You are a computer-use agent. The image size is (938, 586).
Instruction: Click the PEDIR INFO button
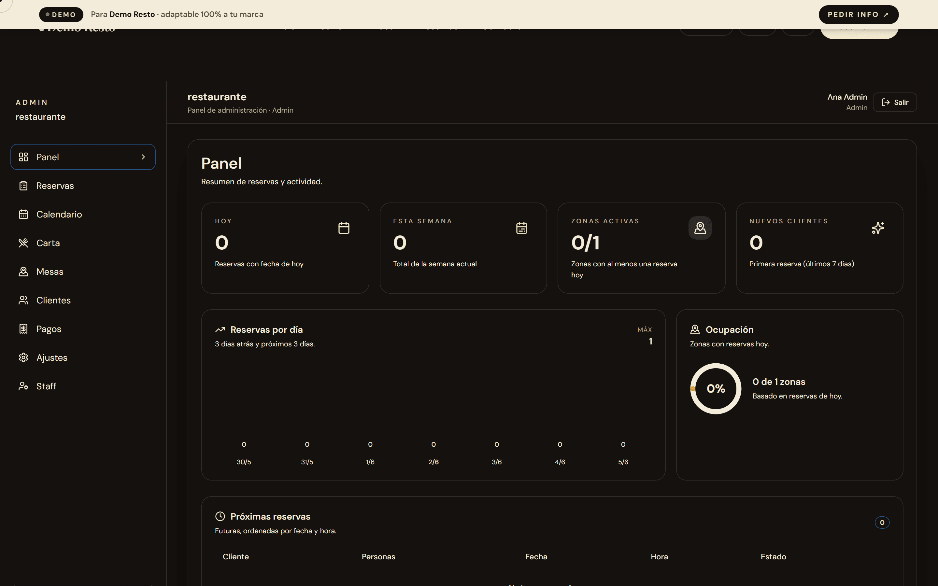(859, 14)
